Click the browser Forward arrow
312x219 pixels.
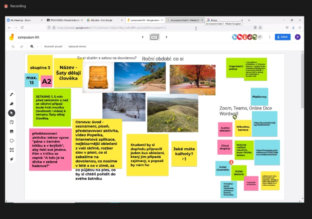pos(16,28)
